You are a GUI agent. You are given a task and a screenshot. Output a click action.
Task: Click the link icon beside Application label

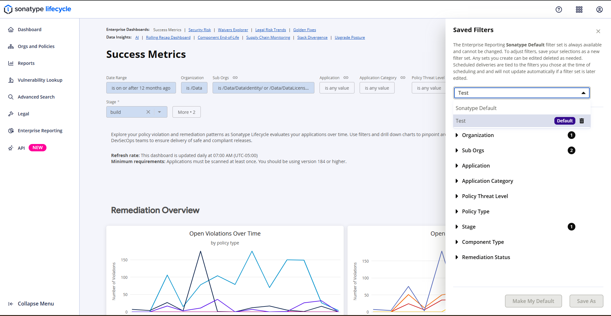[x=346, y=78]
